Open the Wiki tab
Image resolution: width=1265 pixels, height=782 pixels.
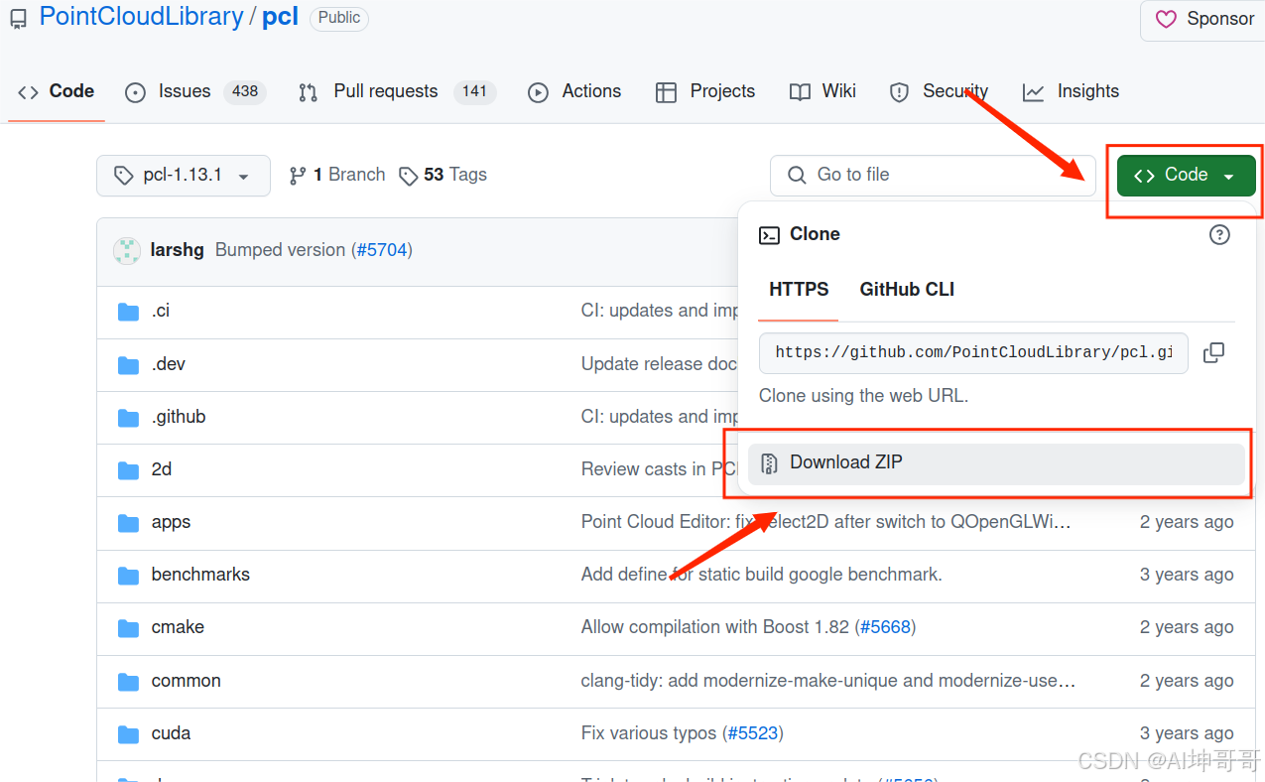[822, 91]
